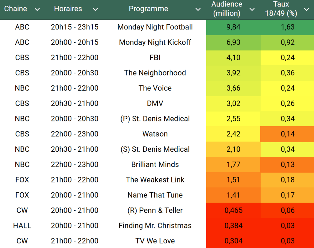Select the orange 0,14 Watson rating cell
The image size is (314, 248).
coord(288,134)
